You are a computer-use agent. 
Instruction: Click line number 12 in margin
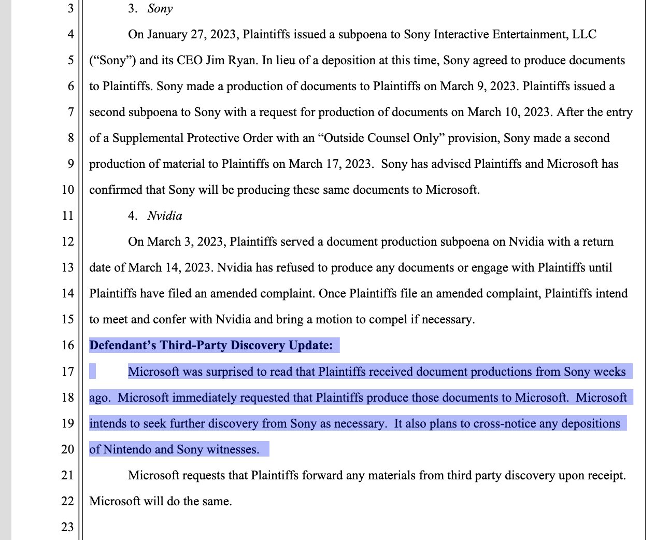tap(68, 242)
